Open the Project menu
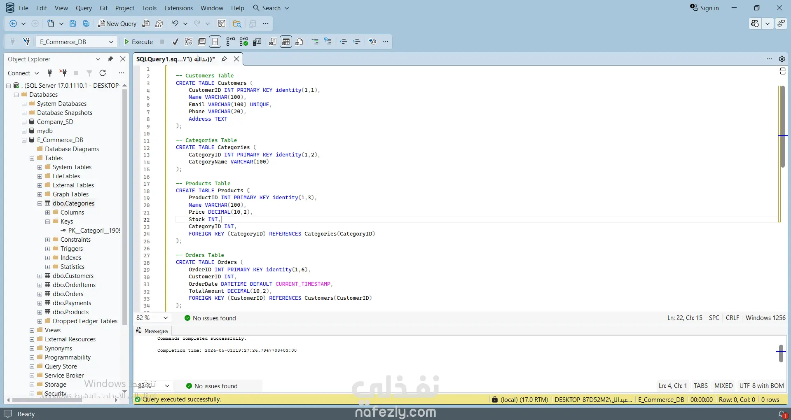 125,8
